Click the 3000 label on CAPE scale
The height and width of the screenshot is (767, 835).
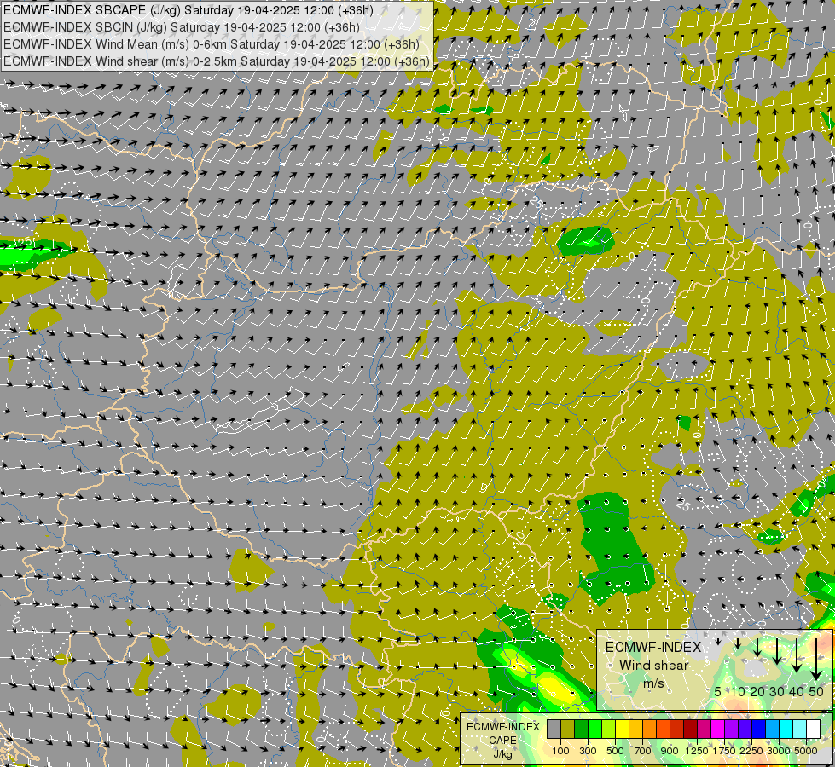[x=779, y=751]
